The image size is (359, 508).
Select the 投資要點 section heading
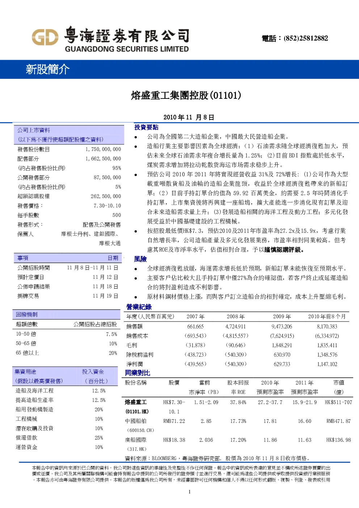tap(146, 127)
